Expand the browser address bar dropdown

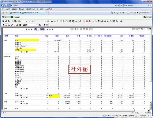[116, 5]
